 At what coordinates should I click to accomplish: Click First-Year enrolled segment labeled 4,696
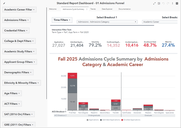pos(72,76)
